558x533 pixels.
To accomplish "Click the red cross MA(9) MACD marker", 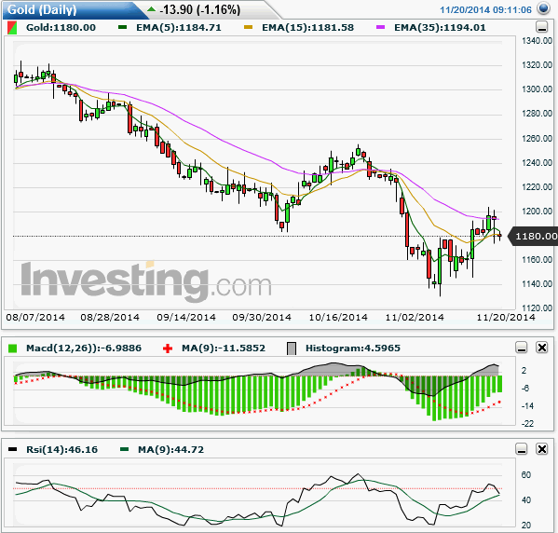I will [168, 348].
